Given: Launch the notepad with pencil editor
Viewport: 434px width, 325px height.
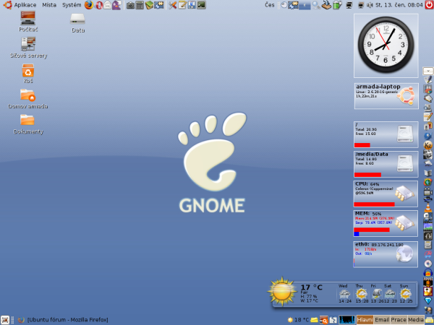Looking at the screenshot, I should tap(182, 5).
